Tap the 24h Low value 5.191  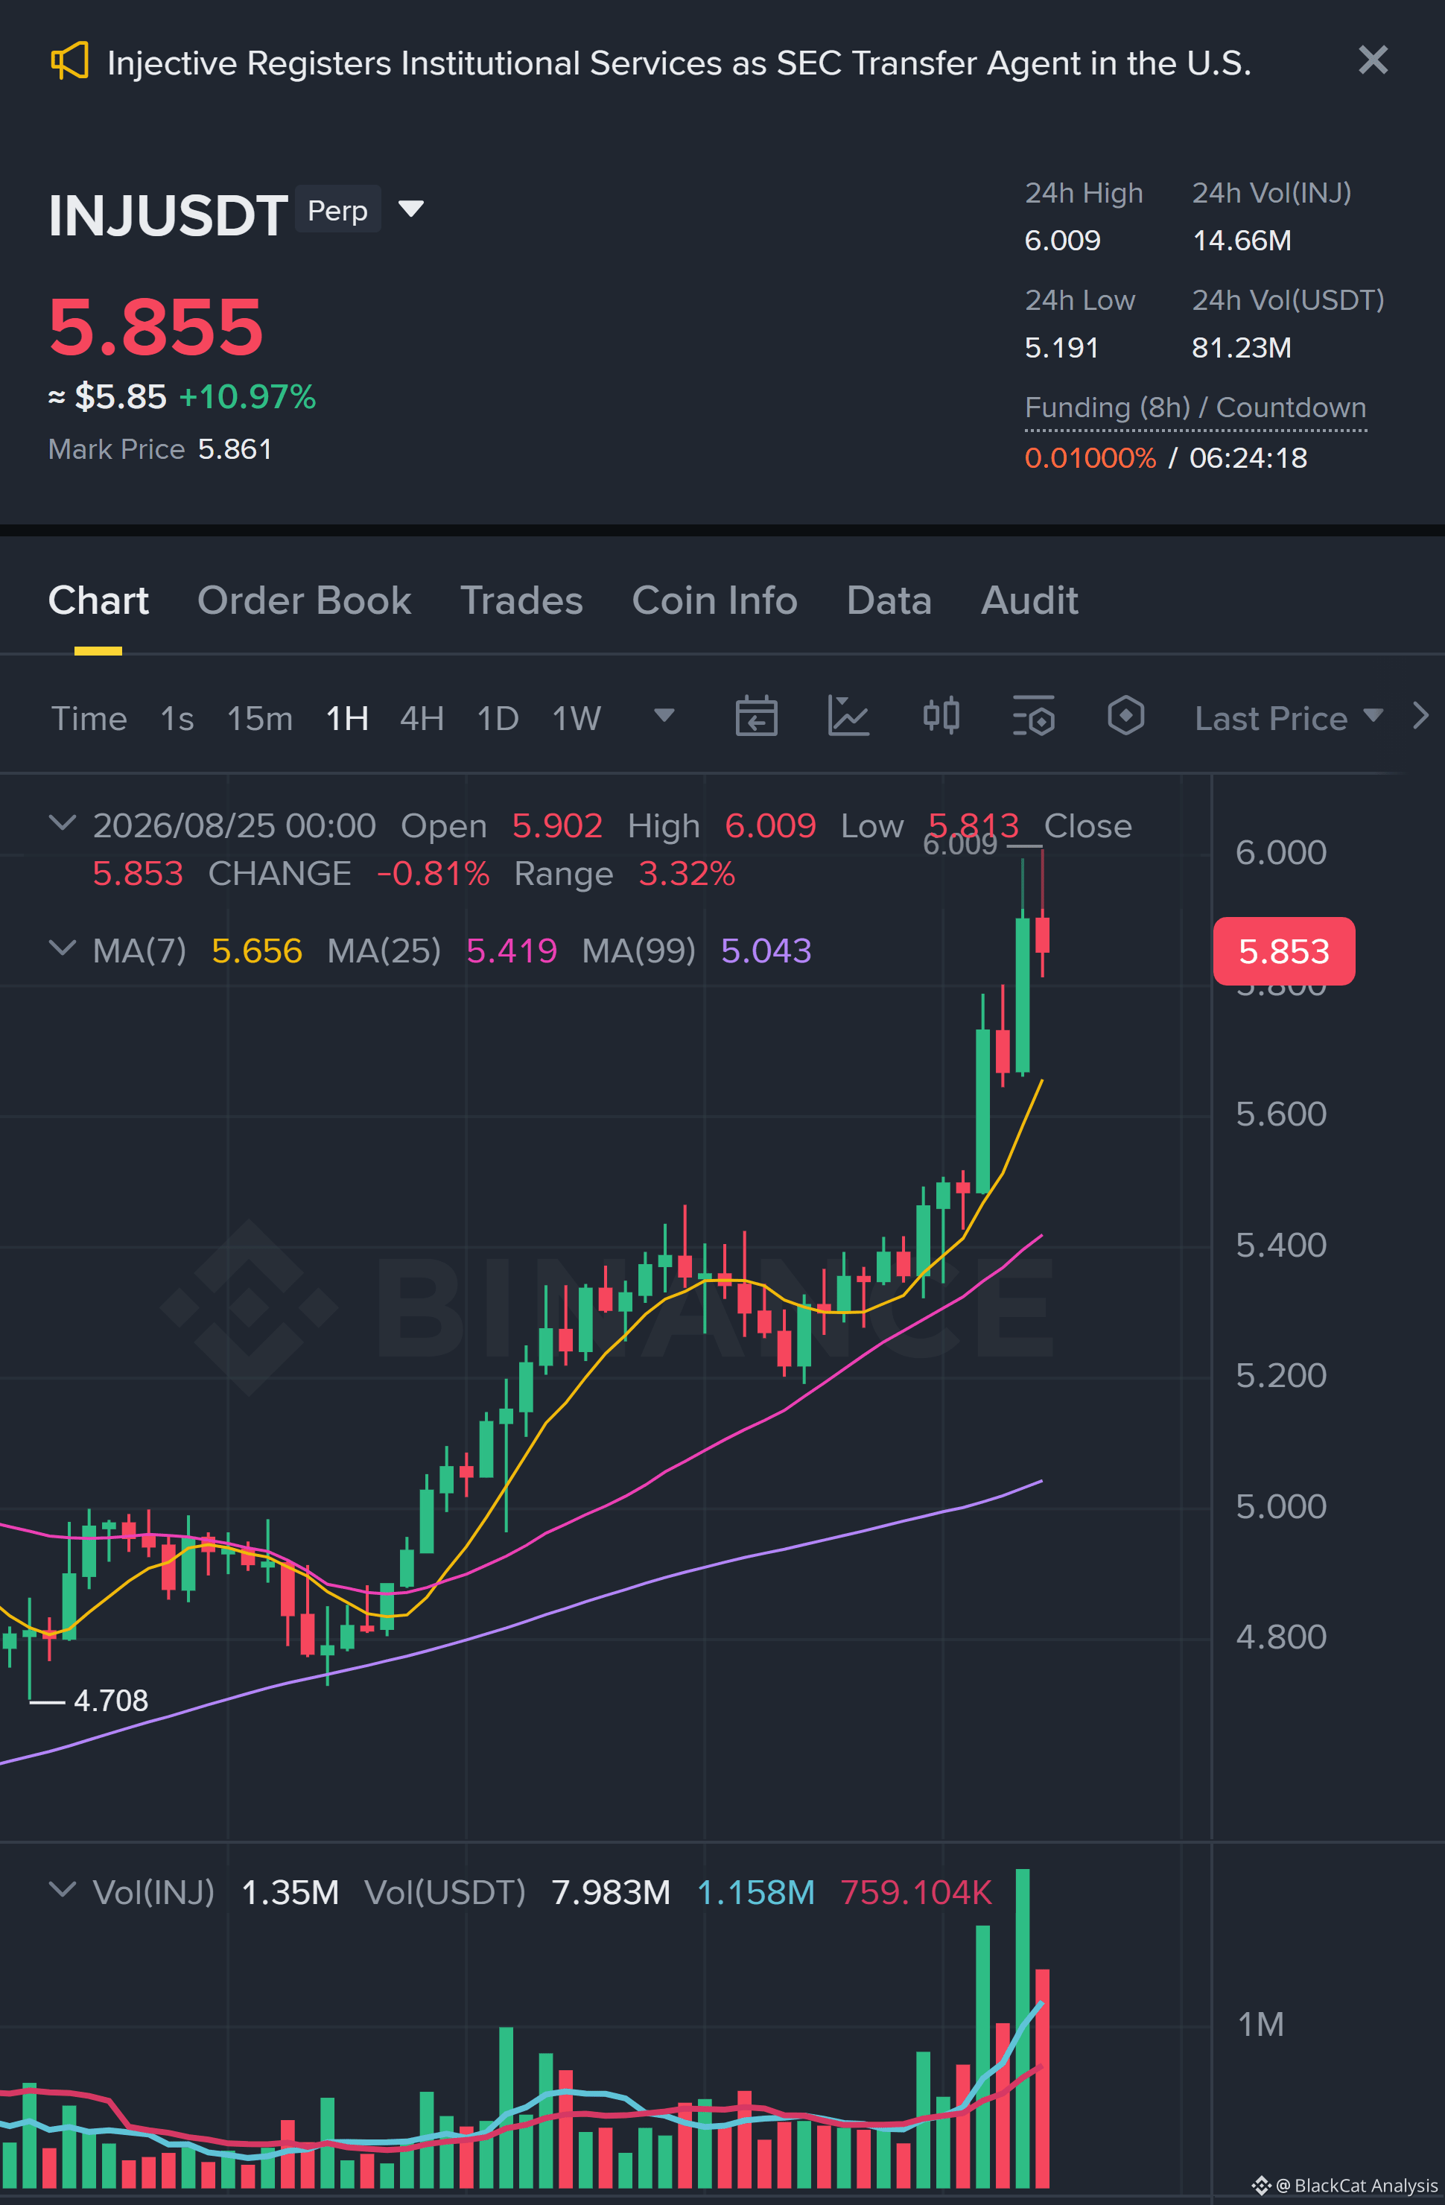(1061, 347)
